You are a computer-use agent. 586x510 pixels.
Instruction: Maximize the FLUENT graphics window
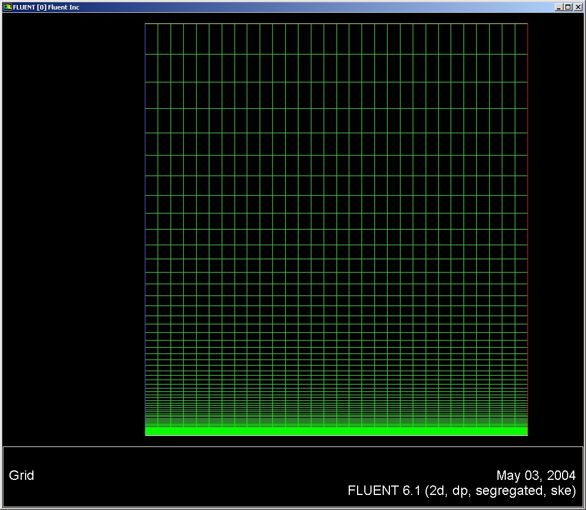(568, 7)
